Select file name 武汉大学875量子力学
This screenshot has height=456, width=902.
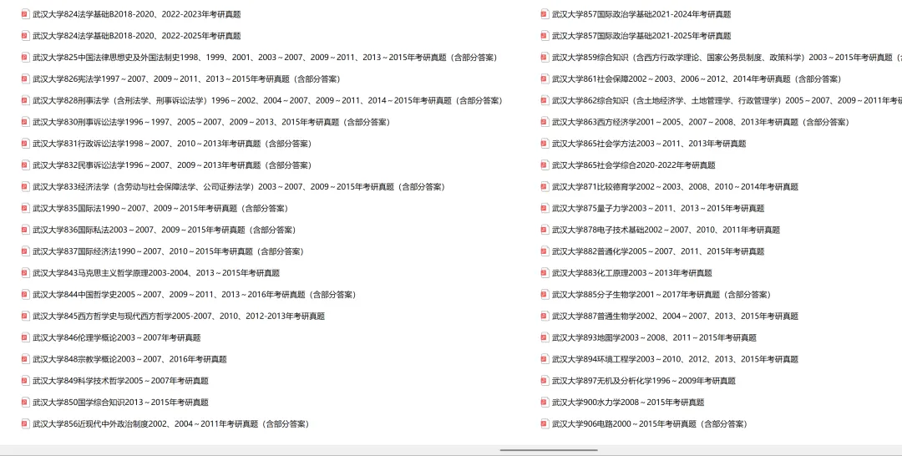(x=658, y=208)
